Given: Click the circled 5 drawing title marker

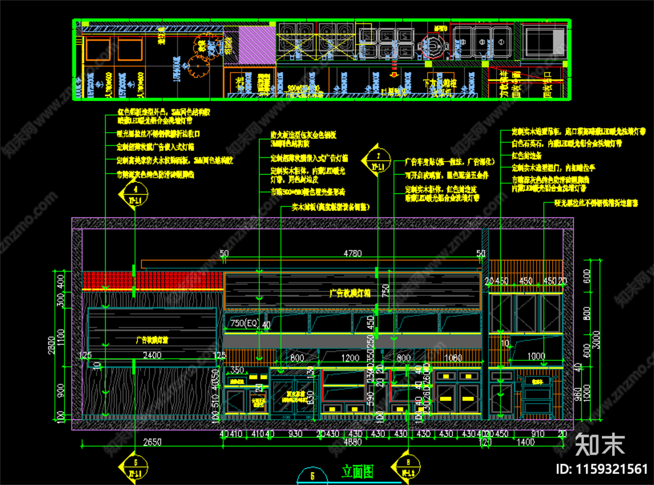Looking at the screenshot, I should tap(312, 476).
